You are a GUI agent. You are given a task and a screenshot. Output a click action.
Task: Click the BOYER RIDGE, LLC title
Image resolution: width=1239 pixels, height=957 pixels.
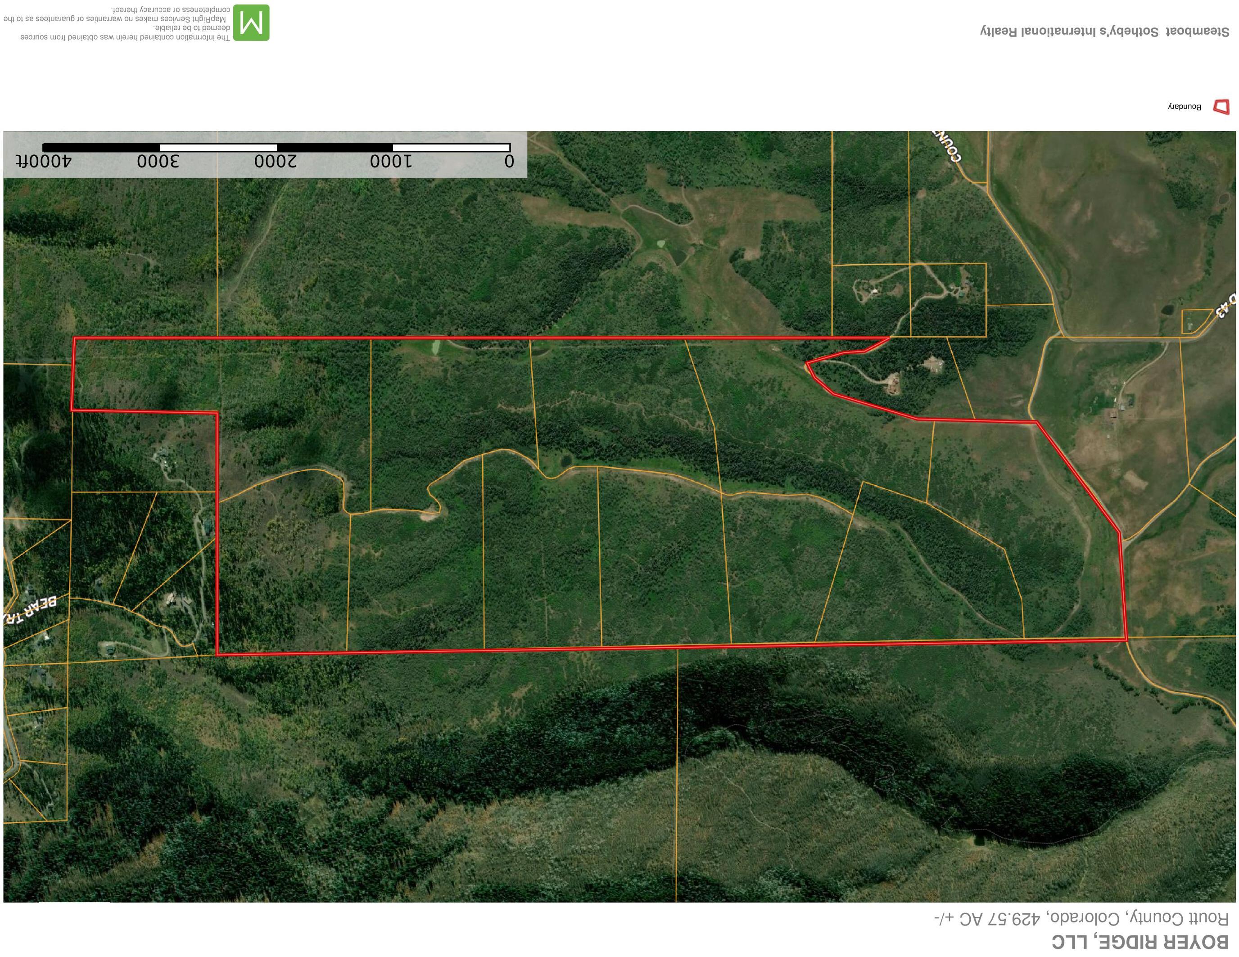1140,942
